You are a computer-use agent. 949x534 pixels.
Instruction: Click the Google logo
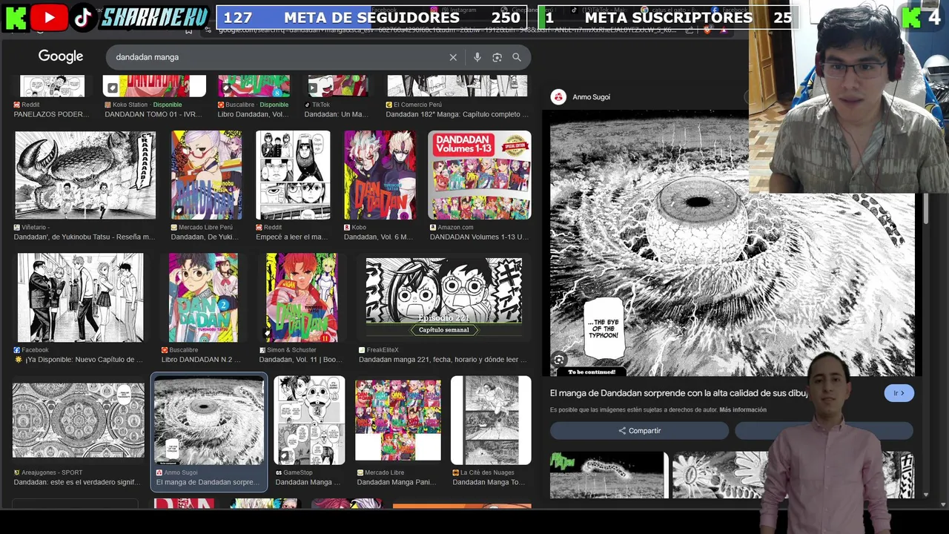coord(61,56)
